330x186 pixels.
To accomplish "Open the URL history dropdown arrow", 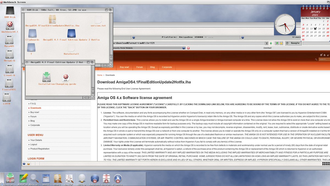I will (266, 43).
